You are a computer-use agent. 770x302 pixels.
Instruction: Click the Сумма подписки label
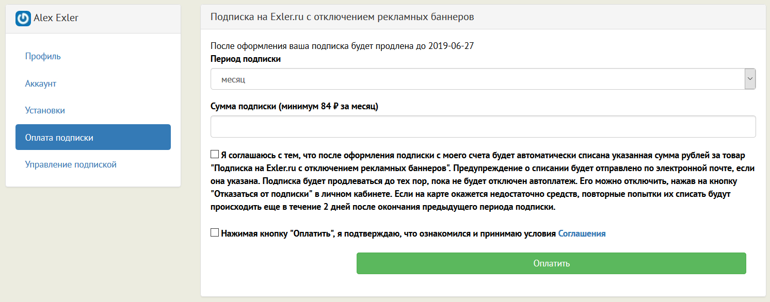[x=295, y=107]
